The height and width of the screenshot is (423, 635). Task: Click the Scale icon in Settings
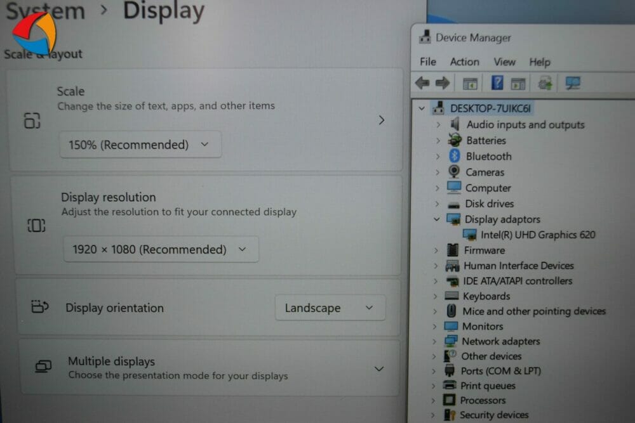click(32, 120)
